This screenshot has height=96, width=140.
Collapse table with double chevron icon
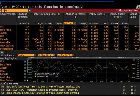[x=2, y=52]
